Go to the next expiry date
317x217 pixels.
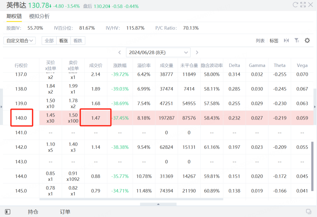[197, 53]
